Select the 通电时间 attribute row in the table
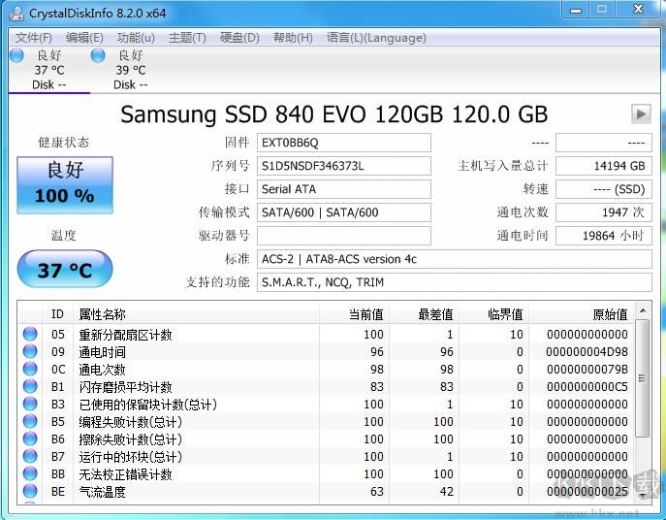The image size is (666, 520). pyautogui.click(x=326, y=351)
